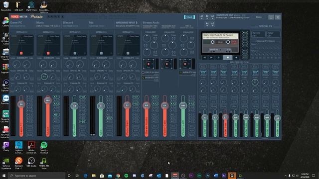Click the cassette Rewind button
This screenshot has width=319, height=179.
click(x=204, y=58)
